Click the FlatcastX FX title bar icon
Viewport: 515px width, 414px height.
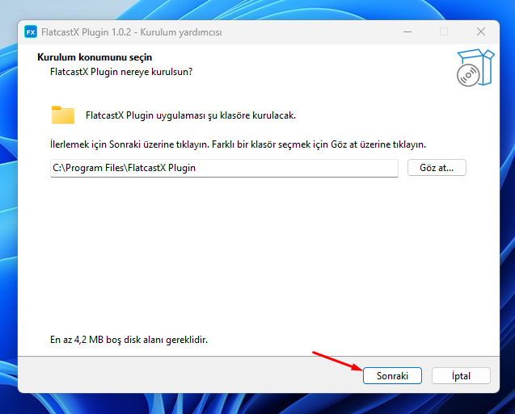pyautogui.click(x=31, y=32)
